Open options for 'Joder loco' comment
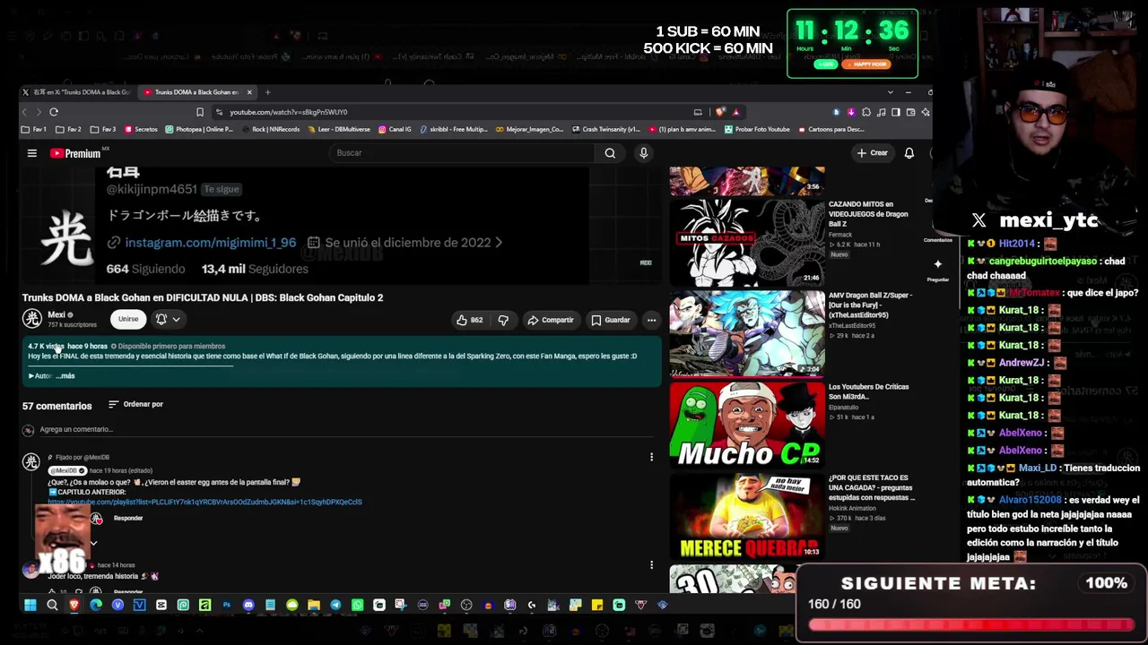The width and height of the screenshot is (1148, 645). (x=652, y=565)
